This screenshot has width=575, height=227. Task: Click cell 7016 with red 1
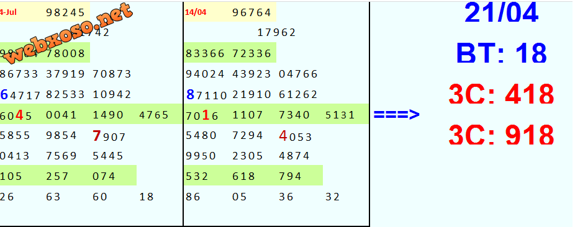pyautogui.click(x=202, y=115)
